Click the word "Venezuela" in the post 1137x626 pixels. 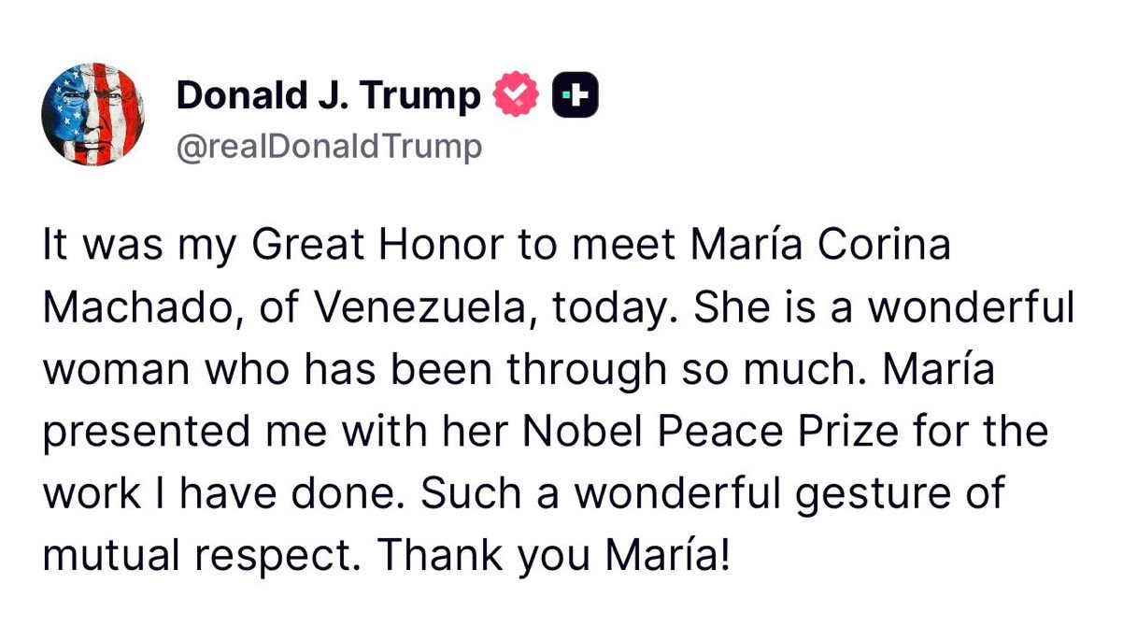click(x=429, y=308)
